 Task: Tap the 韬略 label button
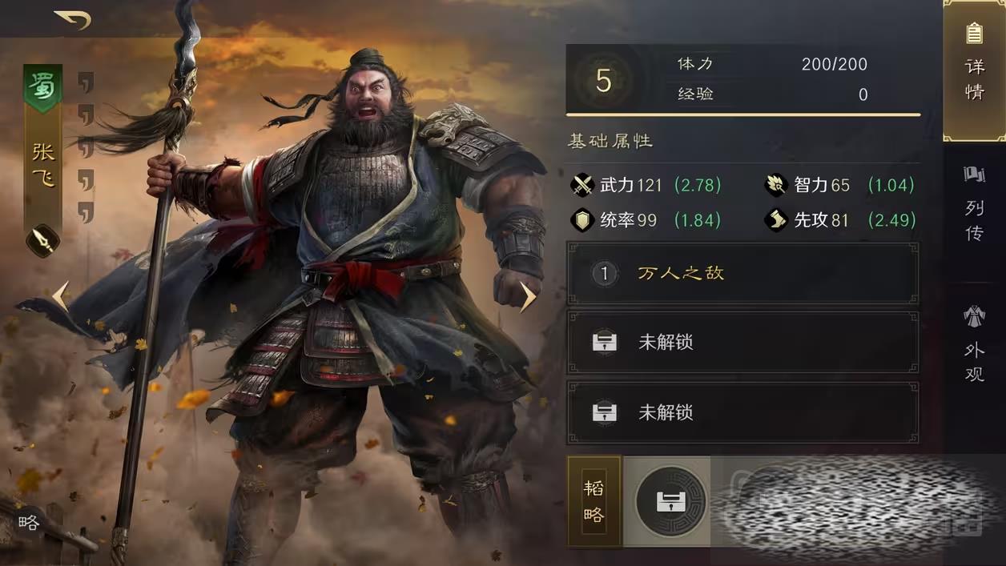[594, 502]
